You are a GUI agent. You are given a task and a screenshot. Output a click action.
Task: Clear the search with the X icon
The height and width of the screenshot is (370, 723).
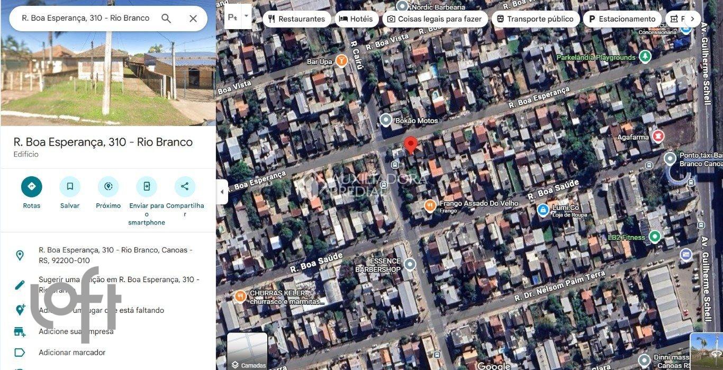click(x=193, y=19)
